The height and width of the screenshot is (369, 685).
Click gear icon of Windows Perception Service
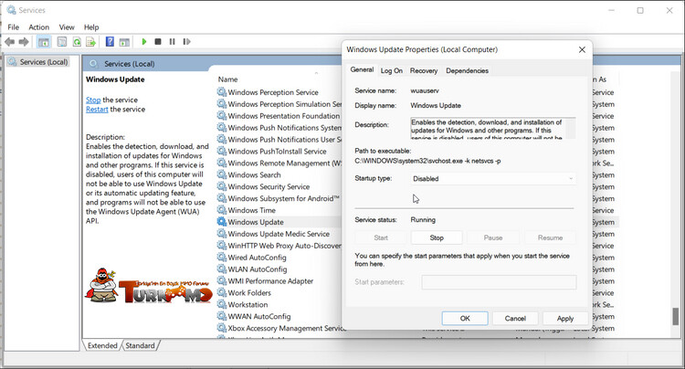pos(222,92)
